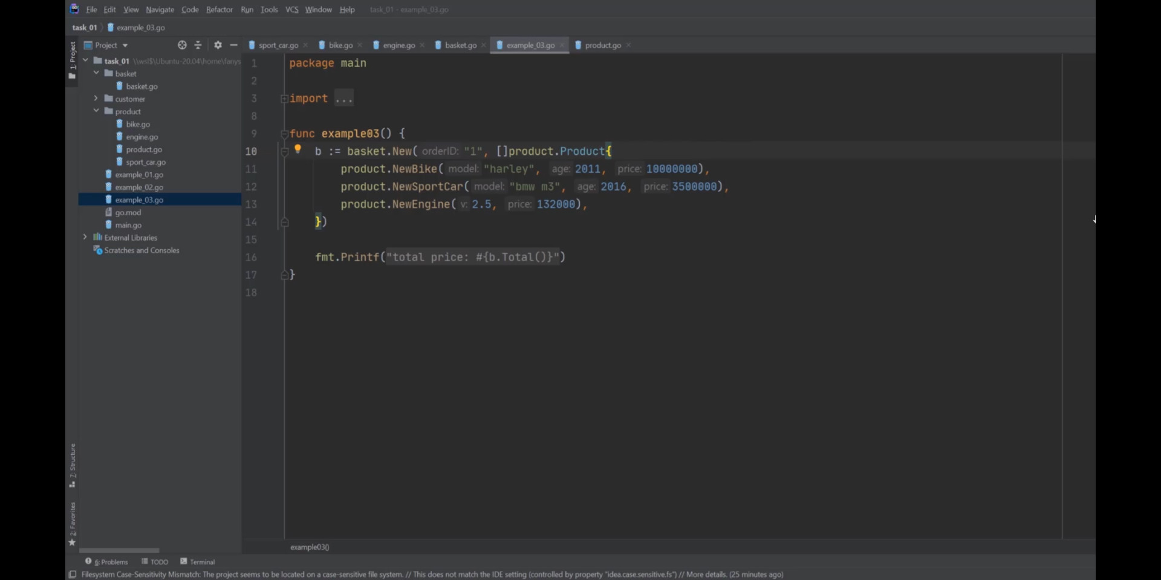Viewport: 1161px width, 580px height.
Task: Click the locate file crosshair icon
Action: [182, 45]
